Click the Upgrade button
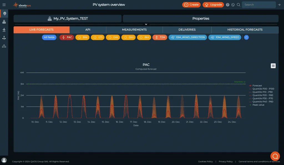284x165 pixels. coord(213,4)
